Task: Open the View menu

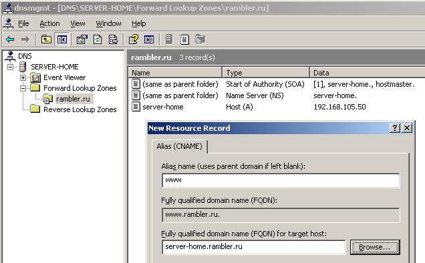Action: tap(78, 24)
